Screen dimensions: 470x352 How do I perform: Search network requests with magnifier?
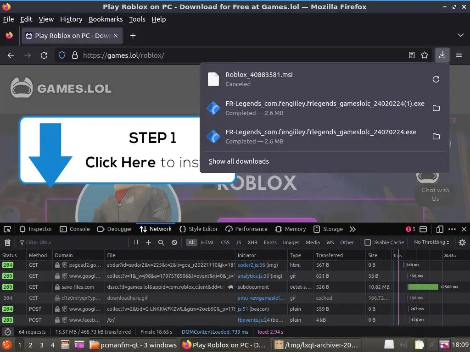click(x=161, y=242)
